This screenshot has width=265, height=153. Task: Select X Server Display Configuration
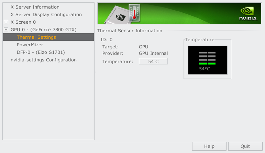46,15
